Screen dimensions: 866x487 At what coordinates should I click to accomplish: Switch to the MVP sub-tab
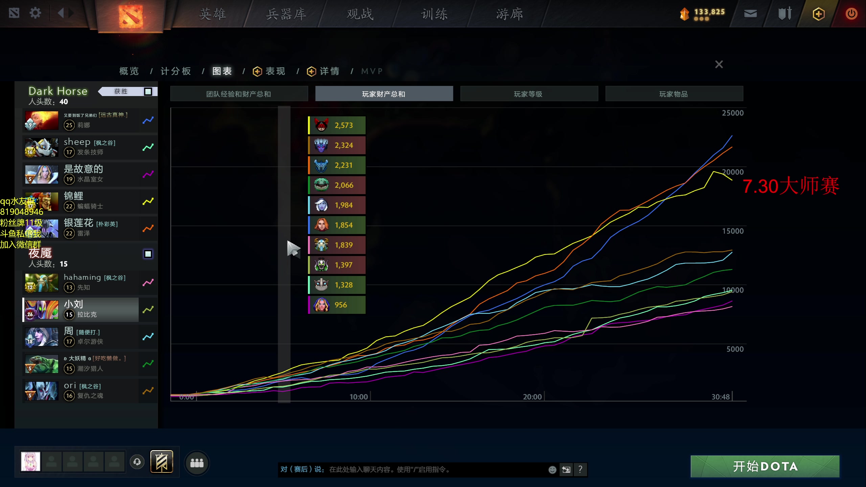pos(372,71)
